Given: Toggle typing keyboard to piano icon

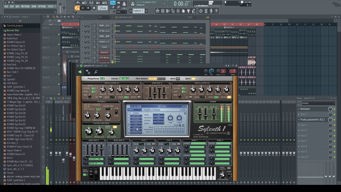Looking at the screenshot, I should pos(113,3).
